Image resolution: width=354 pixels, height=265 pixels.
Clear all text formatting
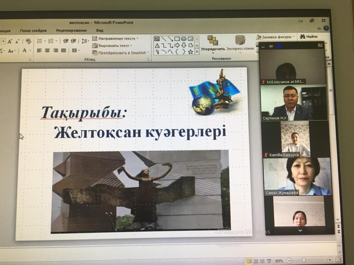click(28, 41)
